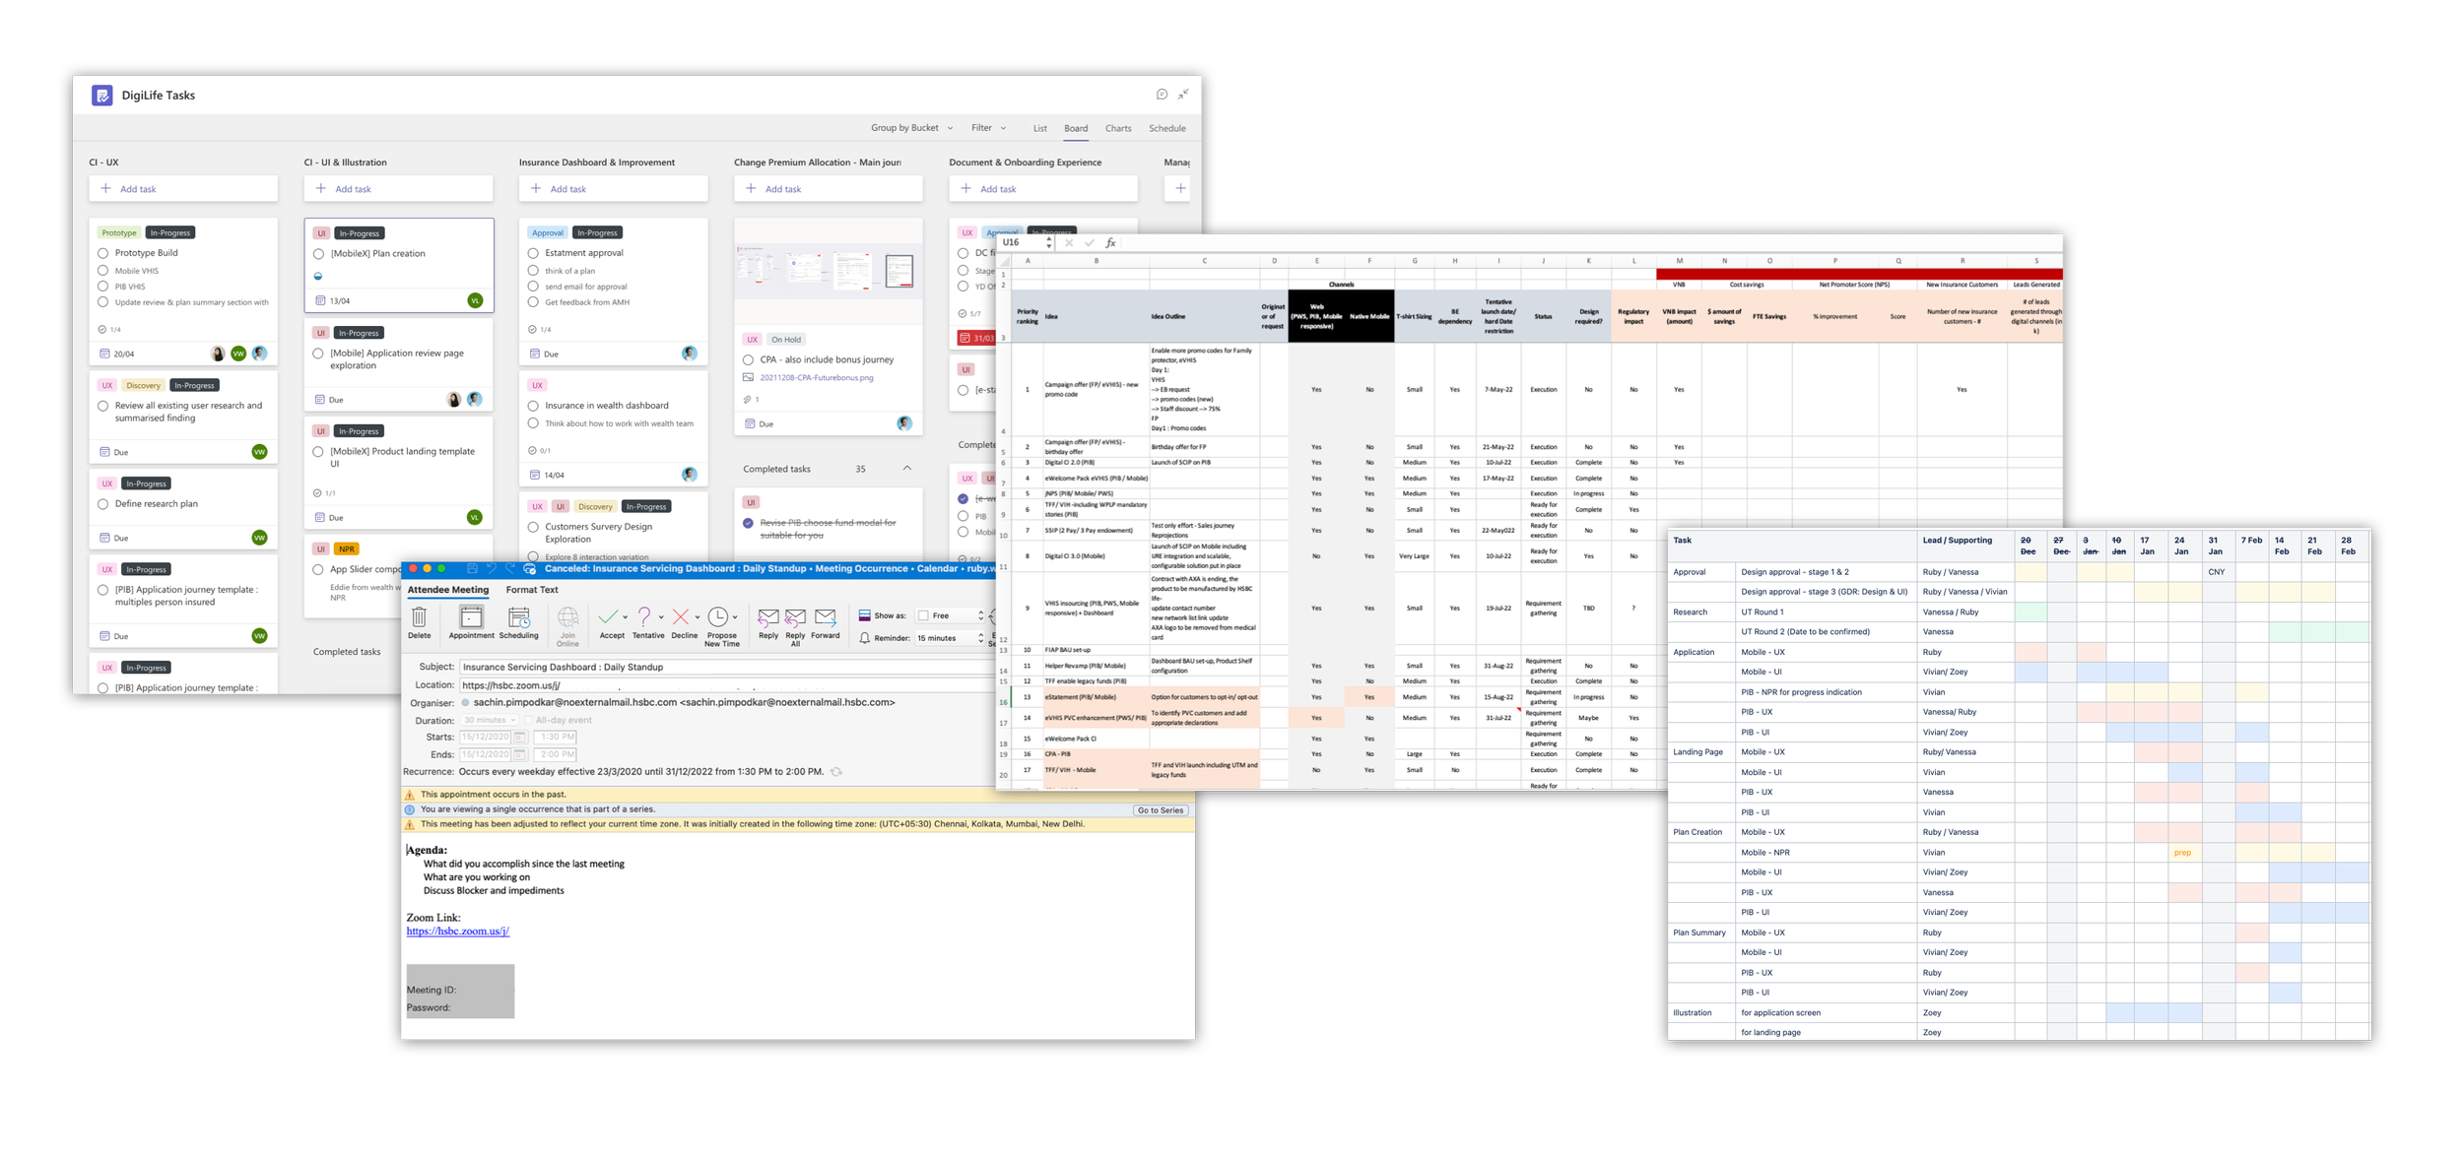Check off the Estatment approval task
Image resolution: width=2463 pixels, height=1160 pixels.
click(533, 253)
